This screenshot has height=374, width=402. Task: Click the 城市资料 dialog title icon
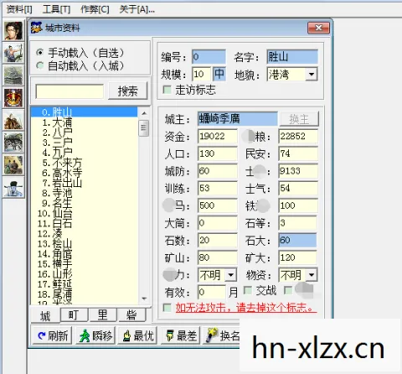(x=36, y=28)
